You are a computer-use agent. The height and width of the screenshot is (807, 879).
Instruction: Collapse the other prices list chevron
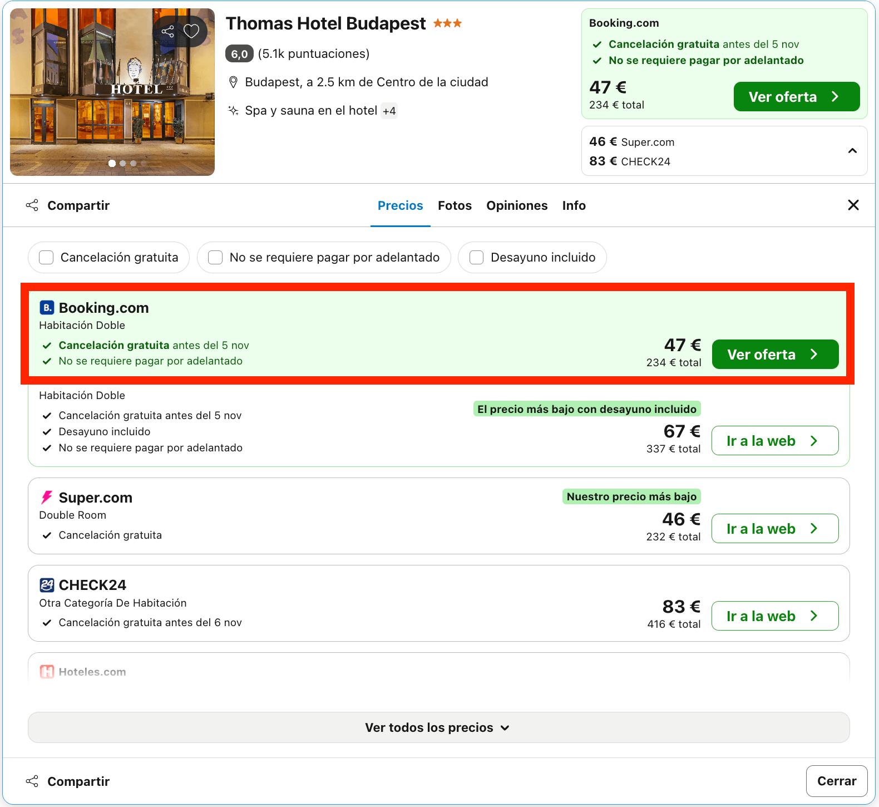pyautogui.click(x=852, y=151)
